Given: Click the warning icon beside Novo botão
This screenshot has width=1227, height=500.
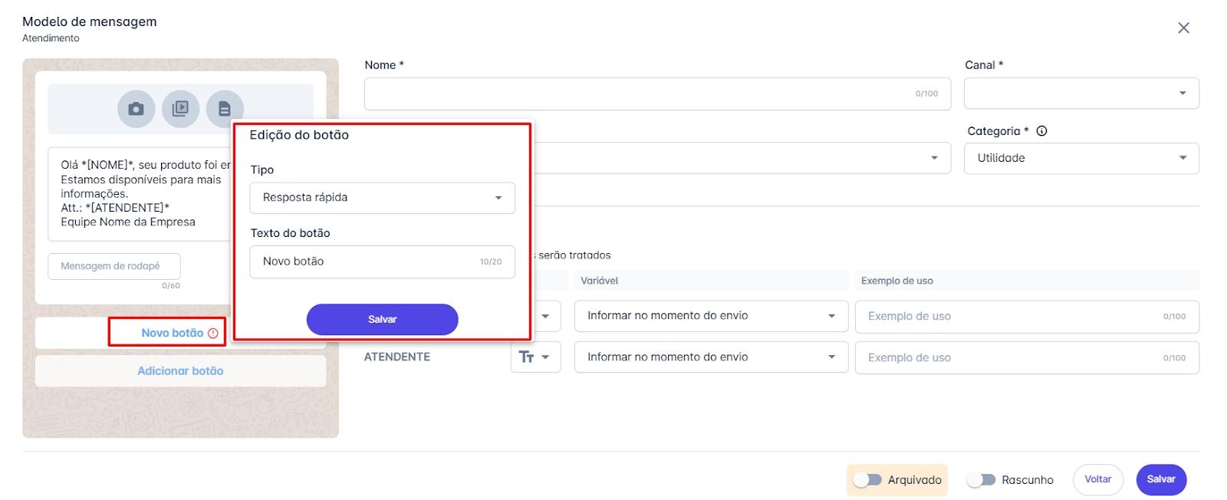Looking at the screenshot, I should pyautogui.click(x=213, y=334).
